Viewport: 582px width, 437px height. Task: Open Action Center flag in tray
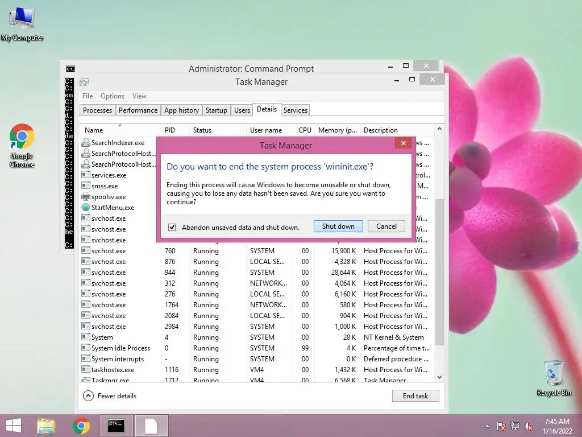[x=501, y=426]
